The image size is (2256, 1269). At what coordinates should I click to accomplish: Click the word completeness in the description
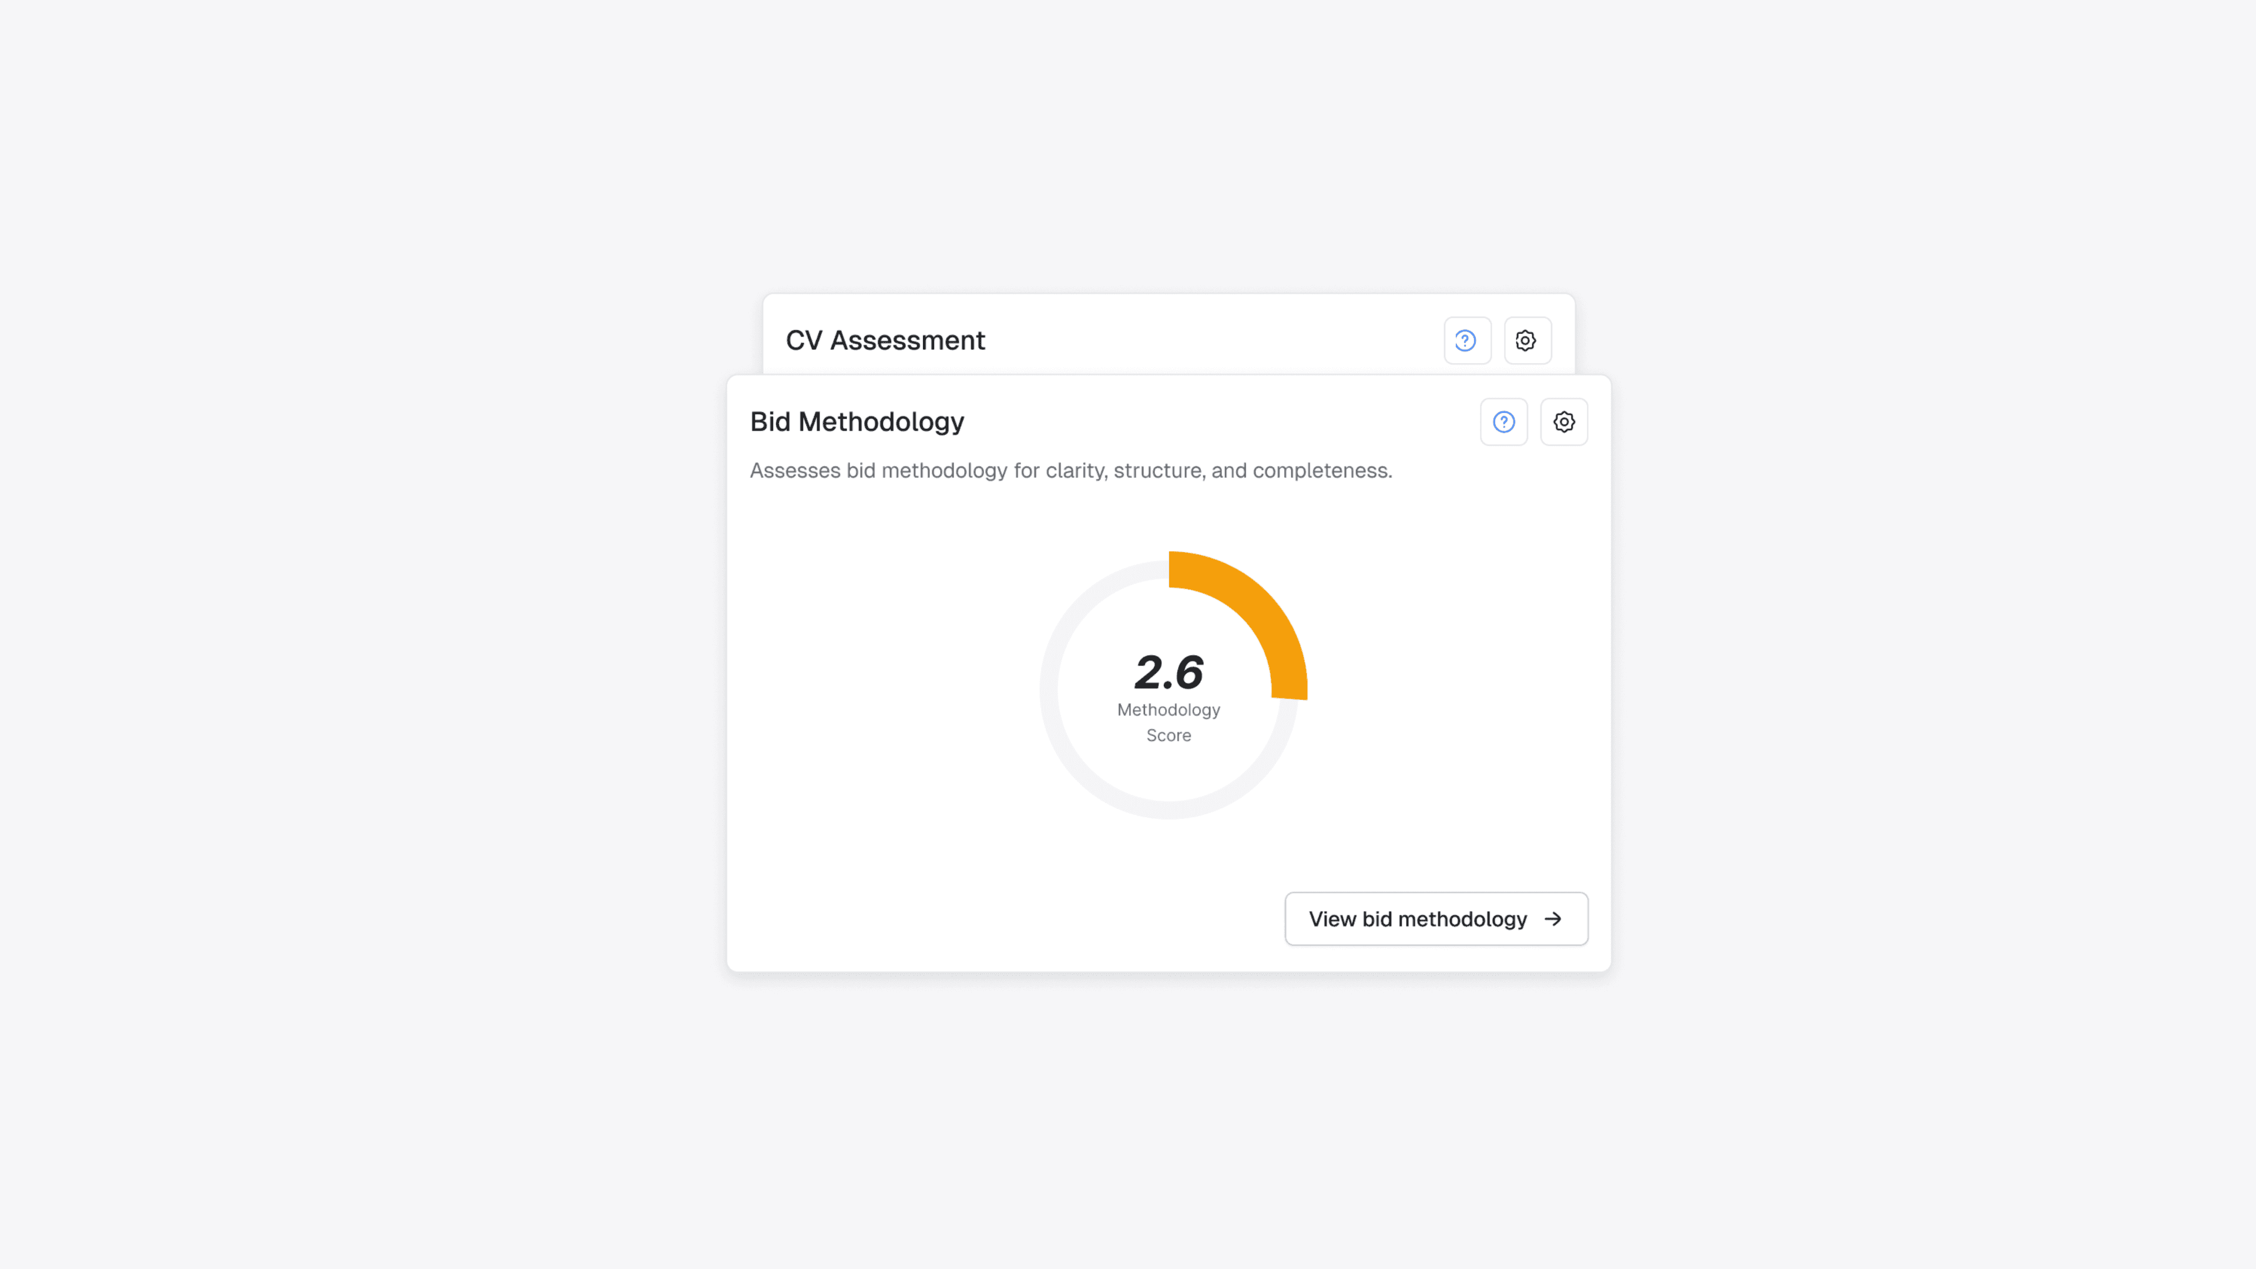1321,471
